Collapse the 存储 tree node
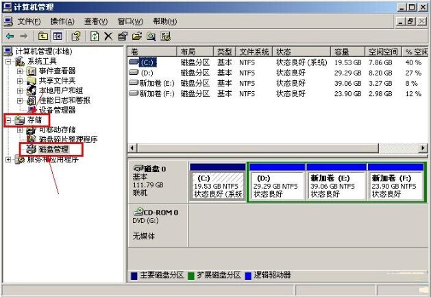Viewport: 431px width, 297px height. coord(8,120)
